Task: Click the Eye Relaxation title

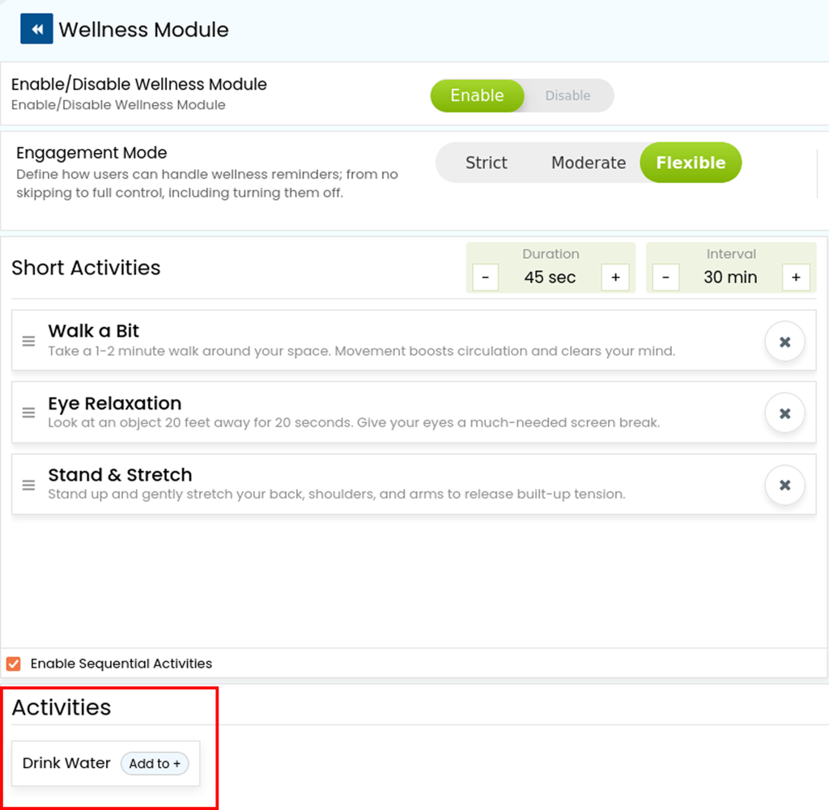Action: (115, 403)
